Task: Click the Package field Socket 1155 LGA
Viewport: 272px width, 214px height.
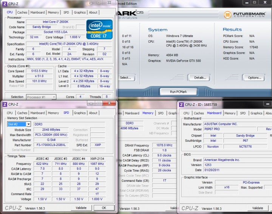Action: (x=56, y=32)
